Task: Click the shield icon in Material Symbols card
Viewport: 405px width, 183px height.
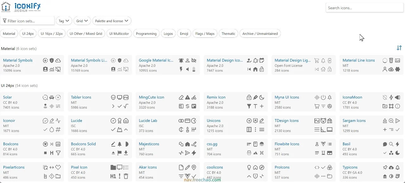Action: coord(52,60)
